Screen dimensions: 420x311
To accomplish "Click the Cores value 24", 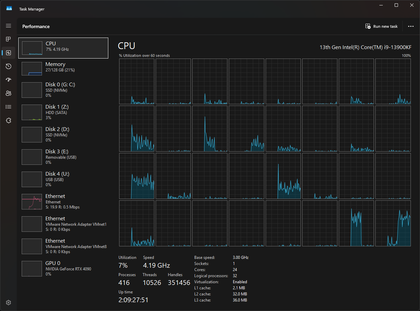I will click(235, 270).
